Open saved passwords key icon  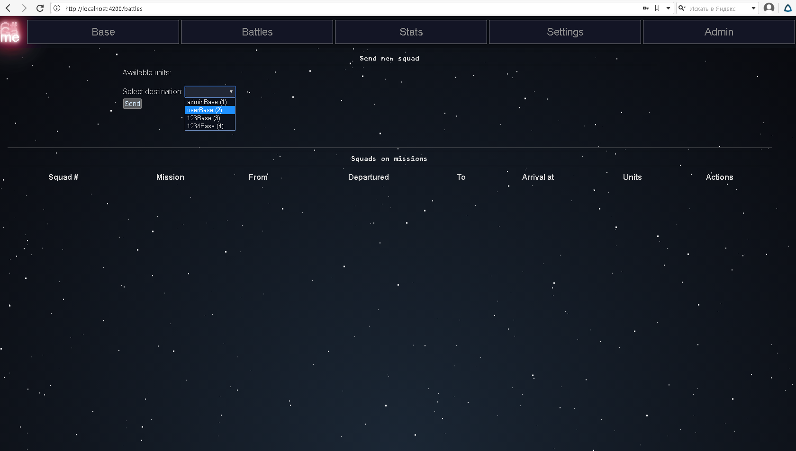pos(645,8)
